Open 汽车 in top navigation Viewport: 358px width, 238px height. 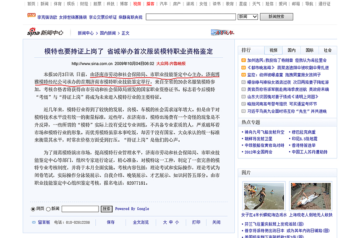point(164,4)
